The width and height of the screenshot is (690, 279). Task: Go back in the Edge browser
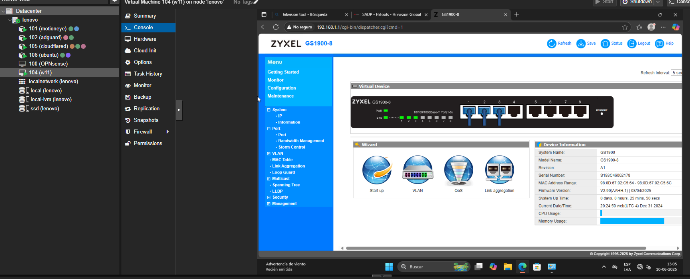pyautogui.click(x=264, y=27)
